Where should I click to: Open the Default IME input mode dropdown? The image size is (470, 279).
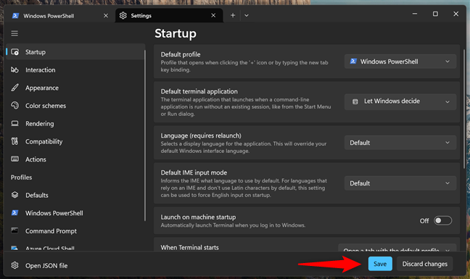coord(400,183)
